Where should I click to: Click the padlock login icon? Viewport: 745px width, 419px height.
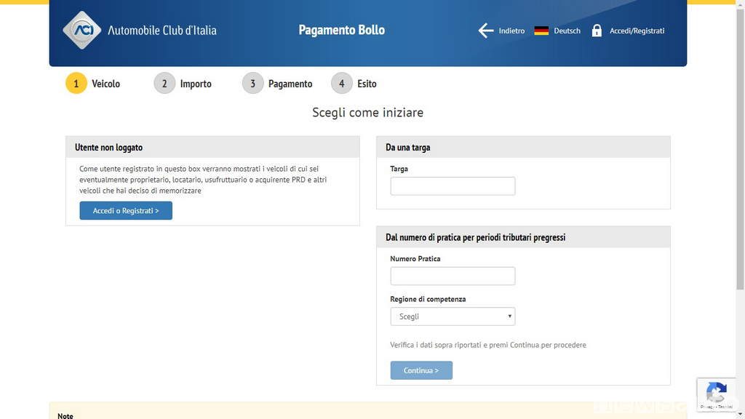(x=597, y=31)
